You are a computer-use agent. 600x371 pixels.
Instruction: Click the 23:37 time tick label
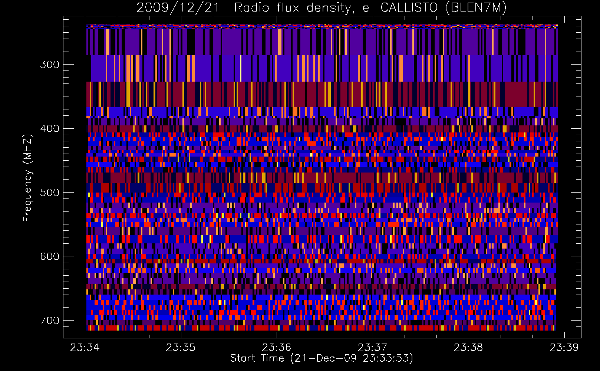(372, 347)
